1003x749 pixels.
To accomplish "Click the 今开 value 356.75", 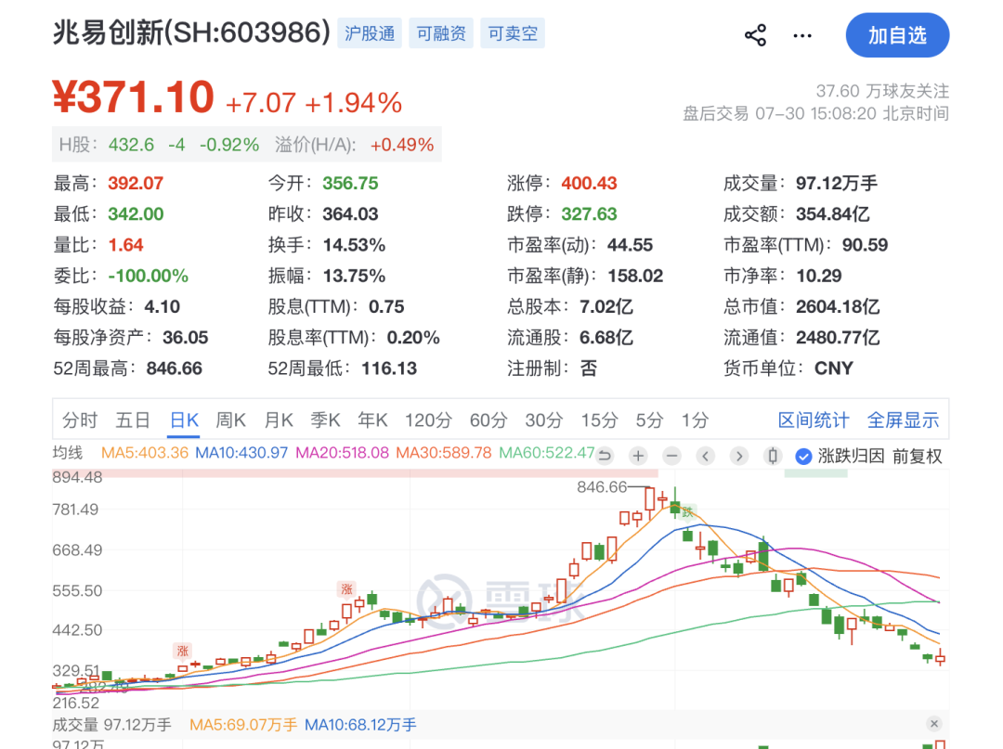I will click(x=350, y=184).
